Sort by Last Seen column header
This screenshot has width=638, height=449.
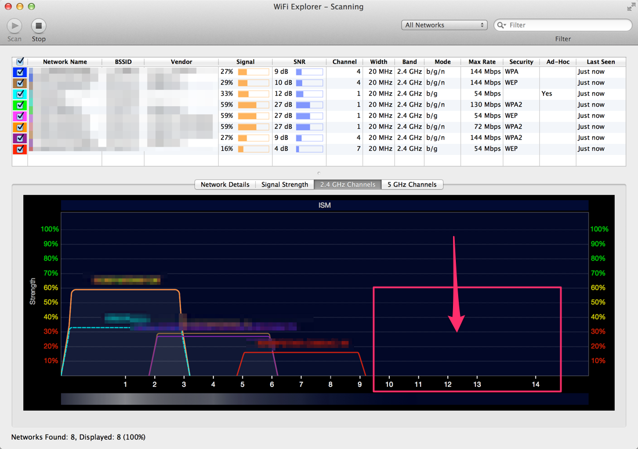(600, 61)
